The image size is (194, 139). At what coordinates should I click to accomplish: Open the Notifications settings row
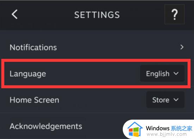click(97, 47)
